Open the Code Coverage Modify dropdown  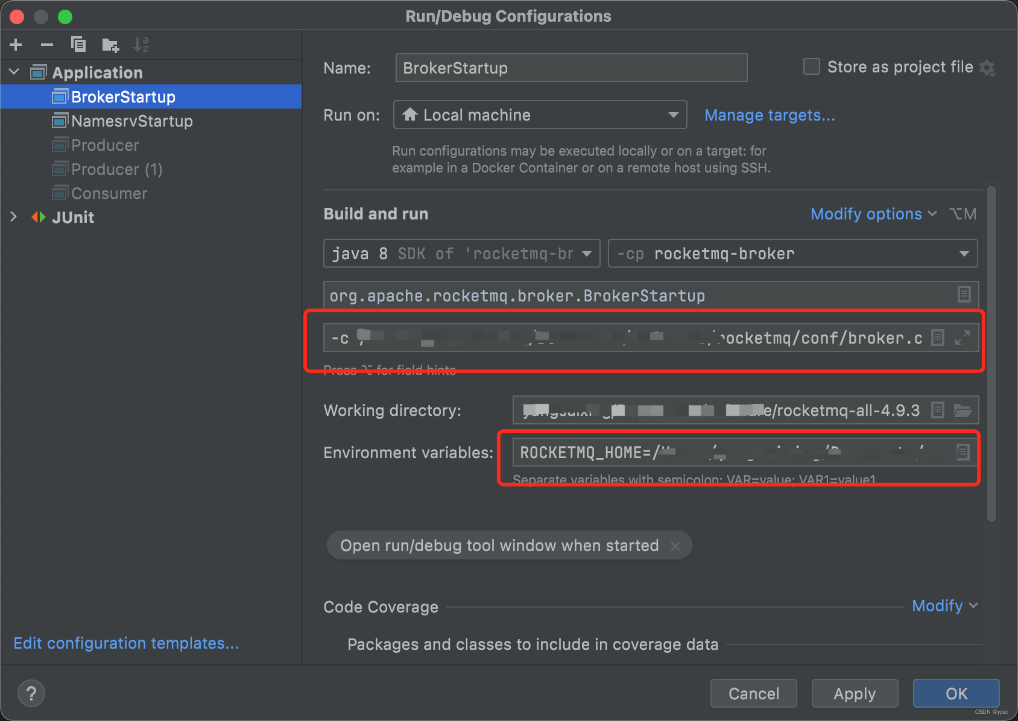click(x=945, y=606)
